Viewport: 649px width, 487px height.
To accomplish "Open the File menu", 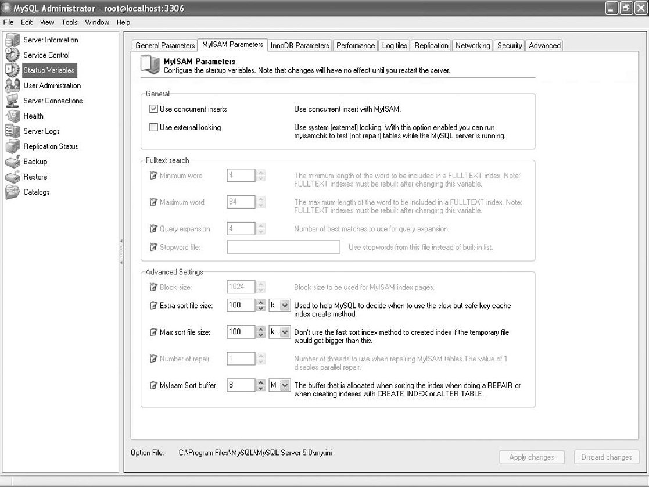I will [8, 22].
